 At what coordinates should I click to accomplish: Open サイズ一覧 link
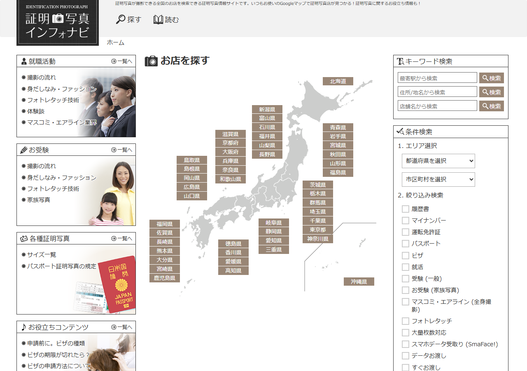tap(42, 255)
